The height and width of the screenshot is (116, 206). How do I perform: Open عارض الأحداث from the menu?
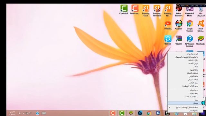pos(185,63)
